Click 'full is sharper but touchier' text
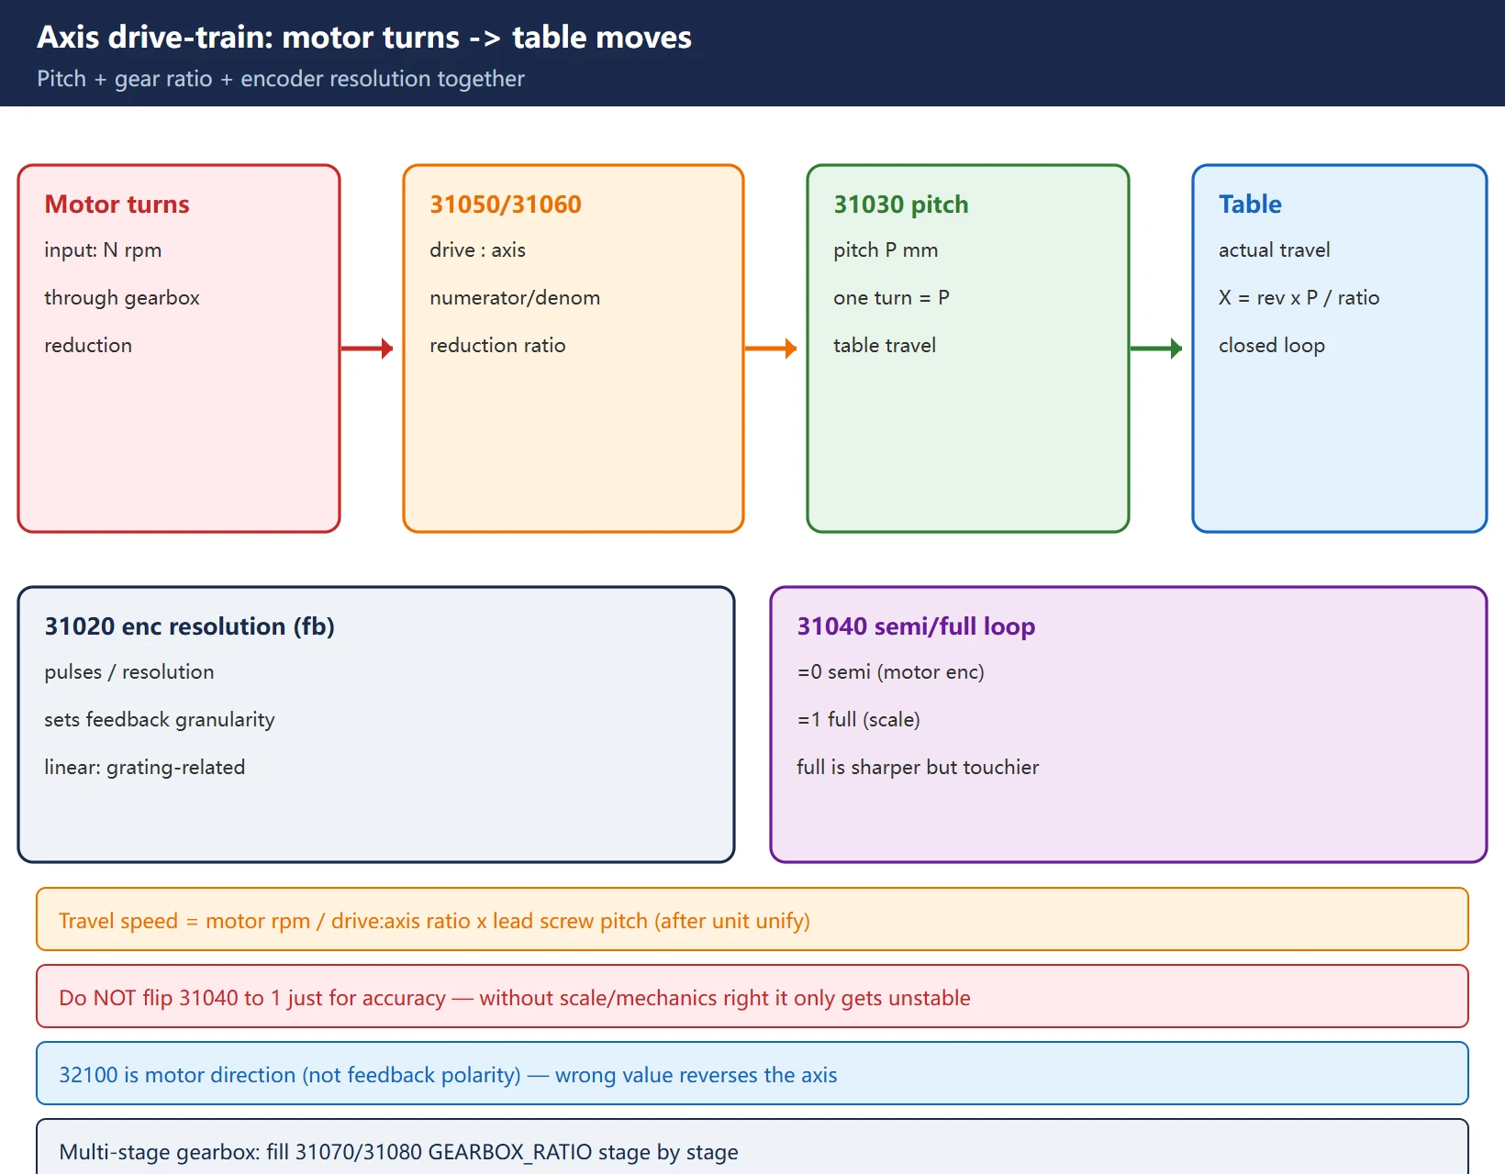The image size is (1505, 1174). [x=918, y=767]
